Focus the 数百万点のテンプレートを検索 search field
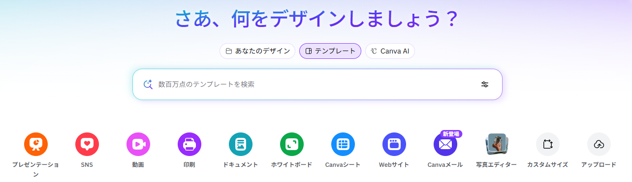The image size is (632, 182). click(317, 84)
